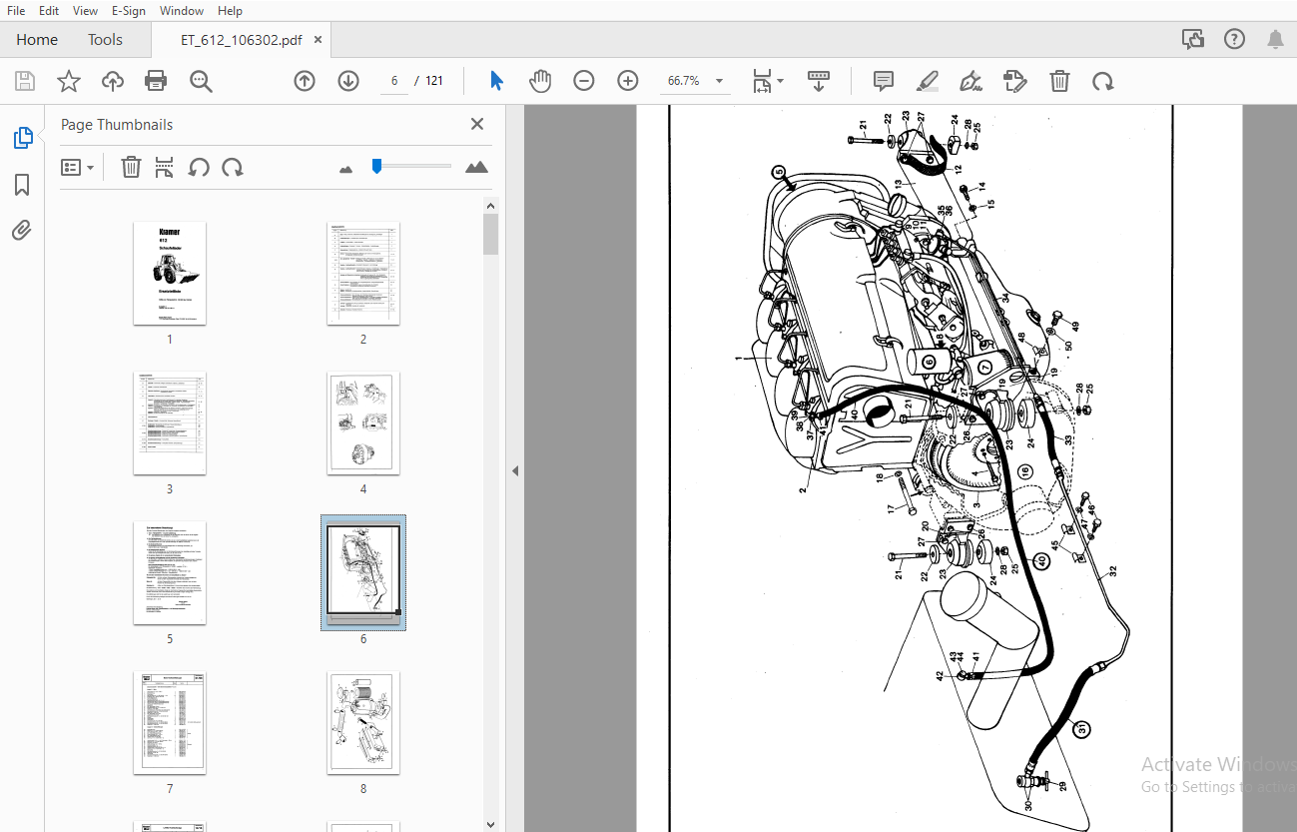
Task: Switch to the Home tab
Action: [x=37, y=40]
